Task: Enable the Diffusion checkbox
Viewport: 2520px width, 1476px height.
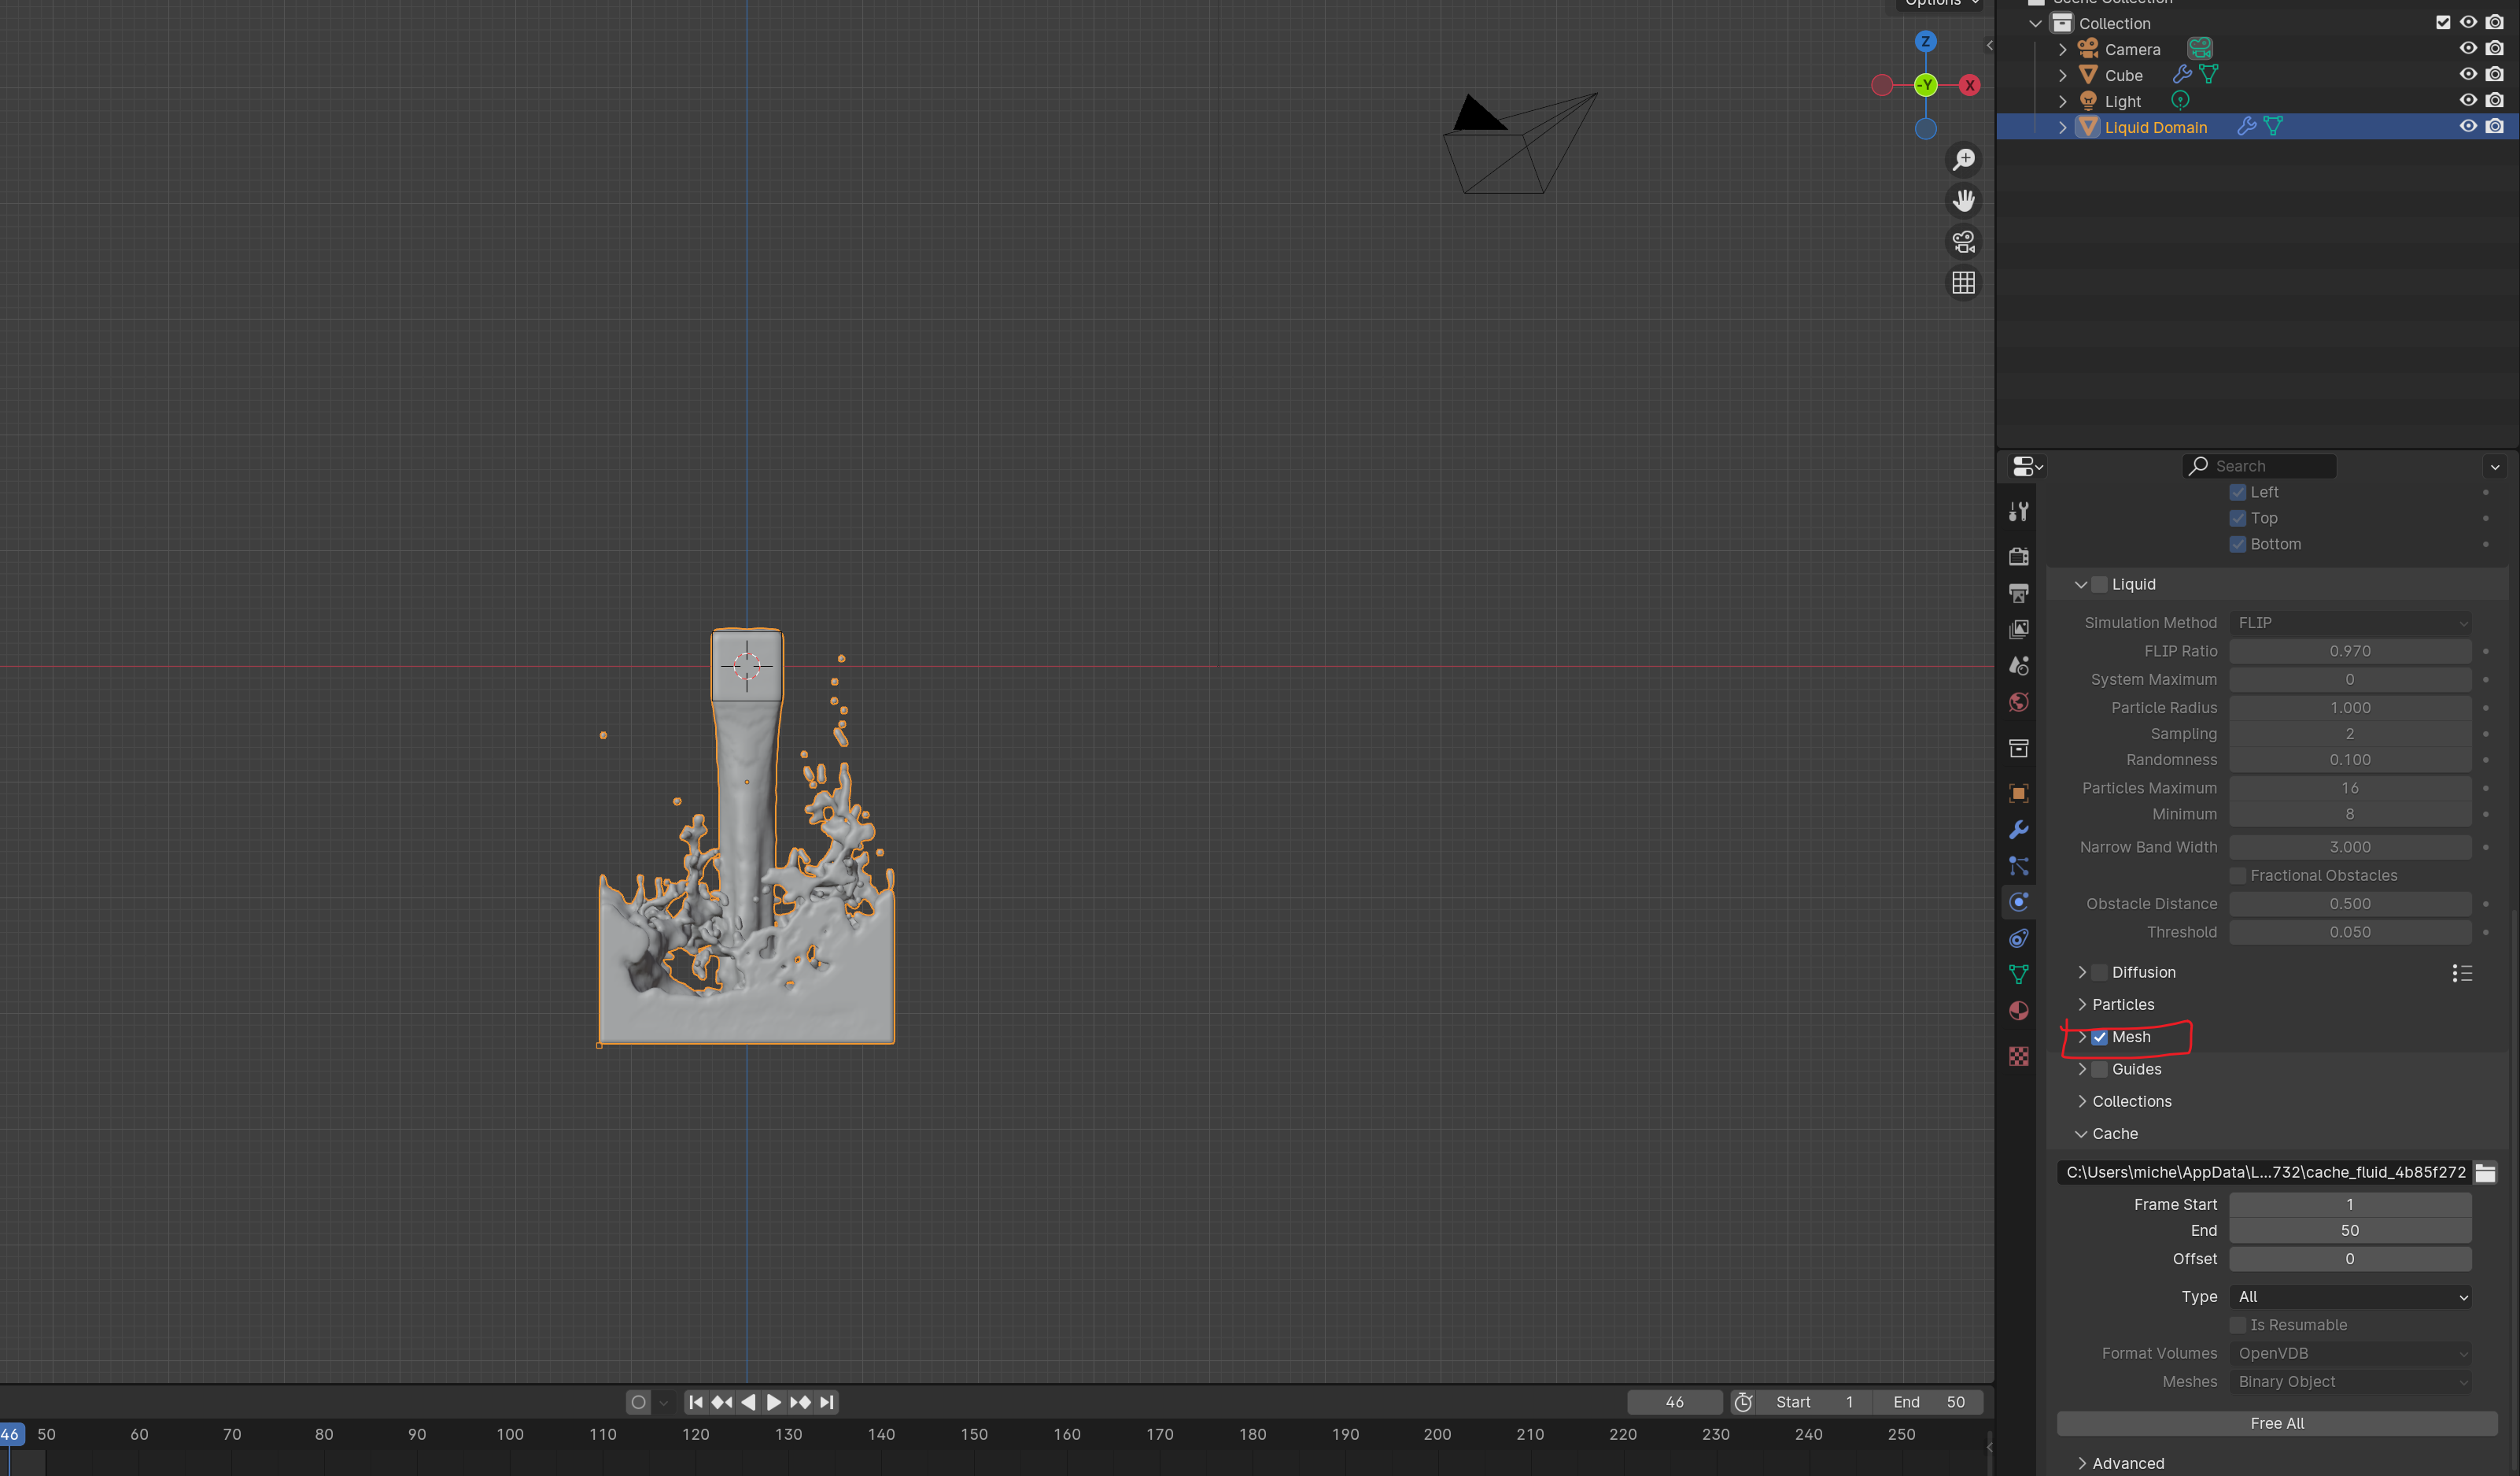Action: pos(2099,973)
